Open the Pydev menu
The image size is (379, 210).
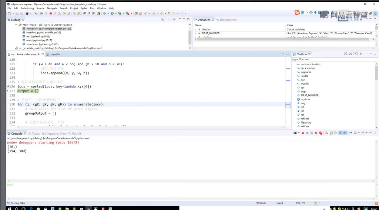click(84, 8)
